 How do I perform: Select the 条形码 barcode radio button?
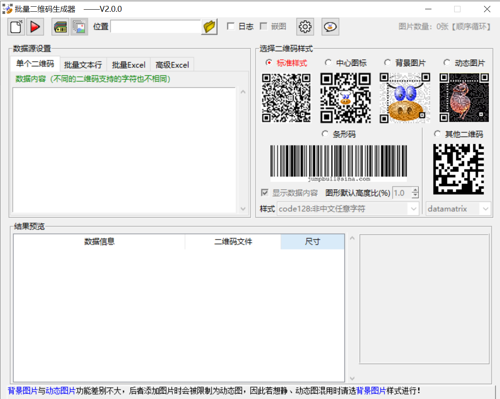325,133
